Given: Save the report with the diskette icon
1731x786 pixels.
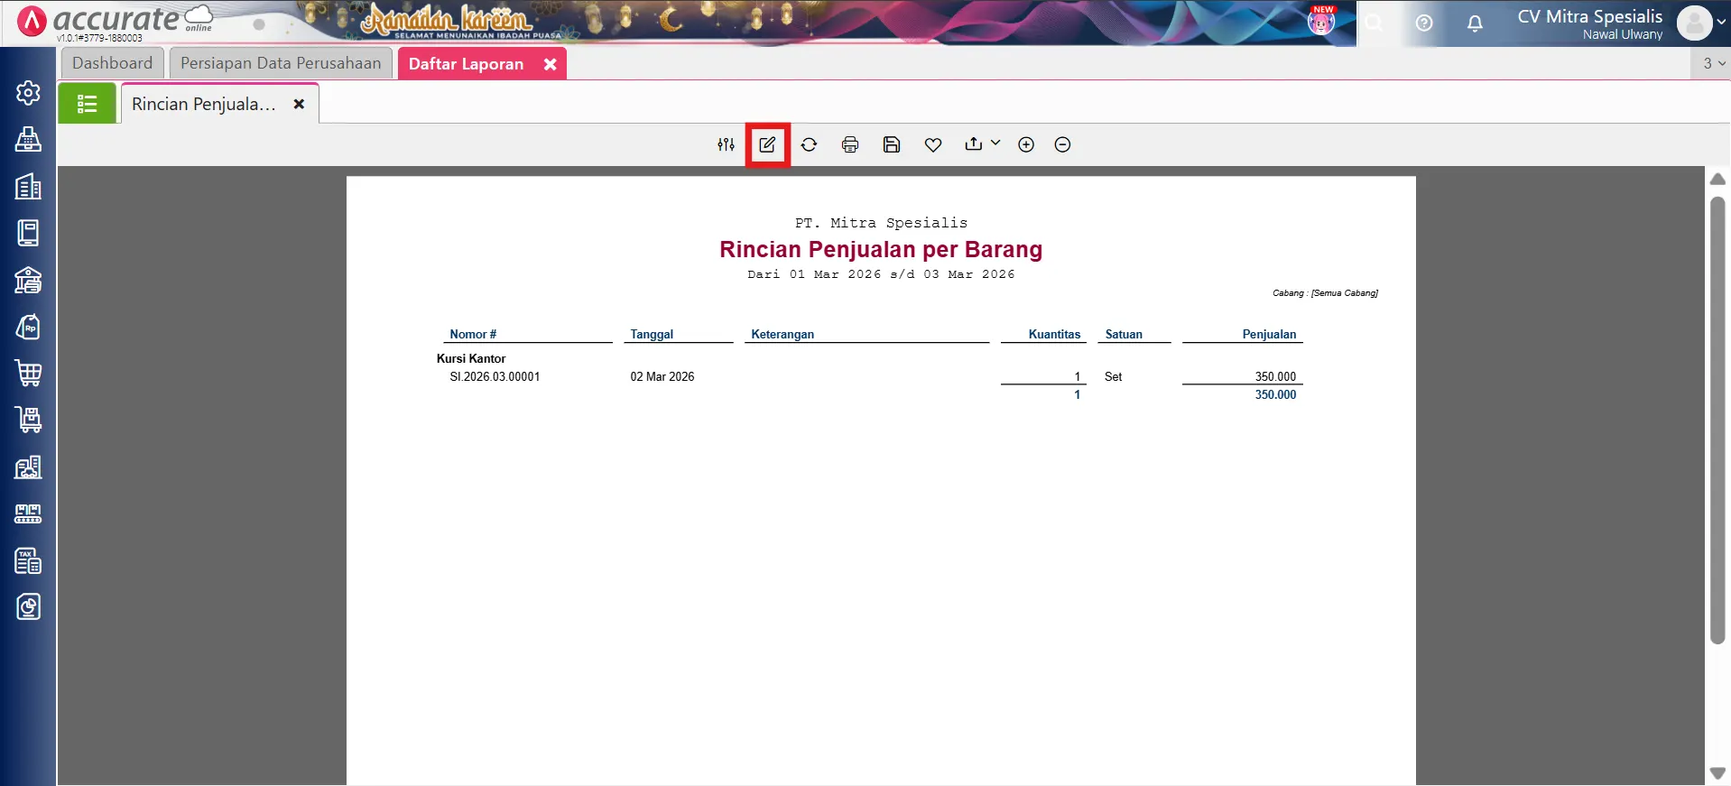Looking at the screenshot, I should pos(892,144).
